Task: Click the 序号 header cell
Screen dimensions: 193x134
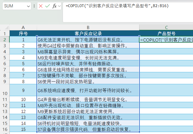Action: (x=23, y=34)
